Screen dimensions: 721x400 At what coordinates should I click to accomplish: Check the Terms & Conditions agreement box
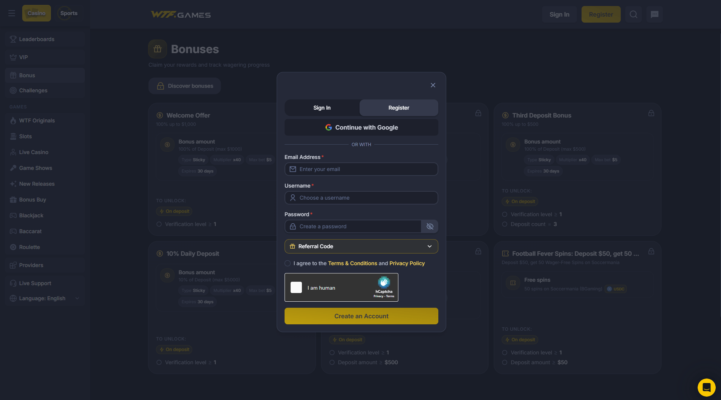pos(288,263)
